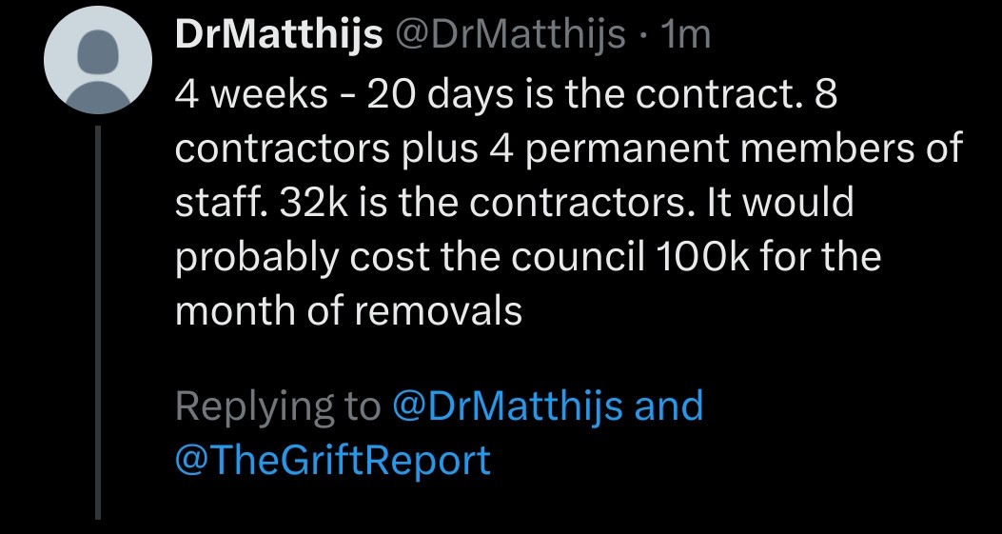
Task: Click the blue word "and" between mentions
Action: (668, 405)
